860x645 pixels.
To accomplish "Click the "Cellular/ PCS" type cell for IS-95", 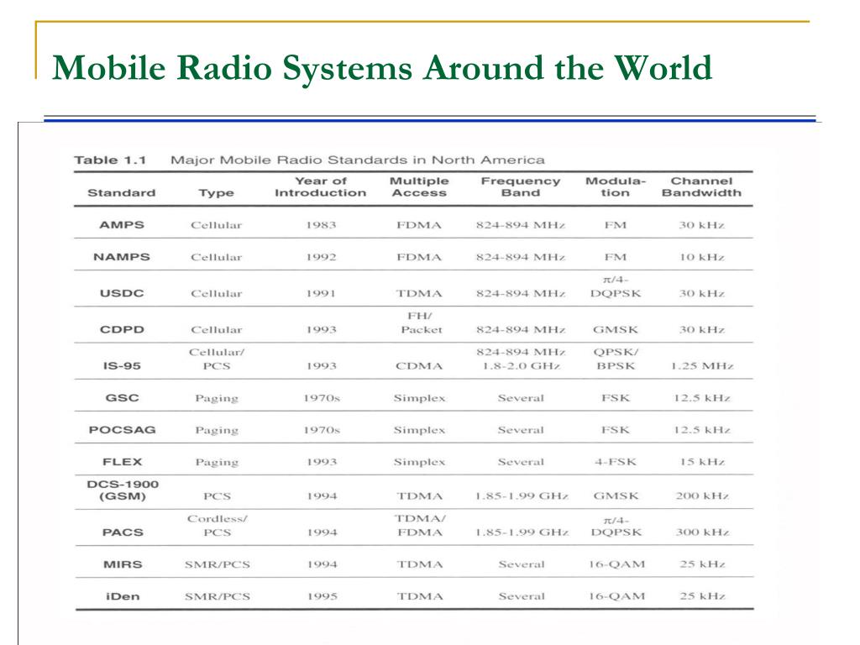I will click(217, 359).
